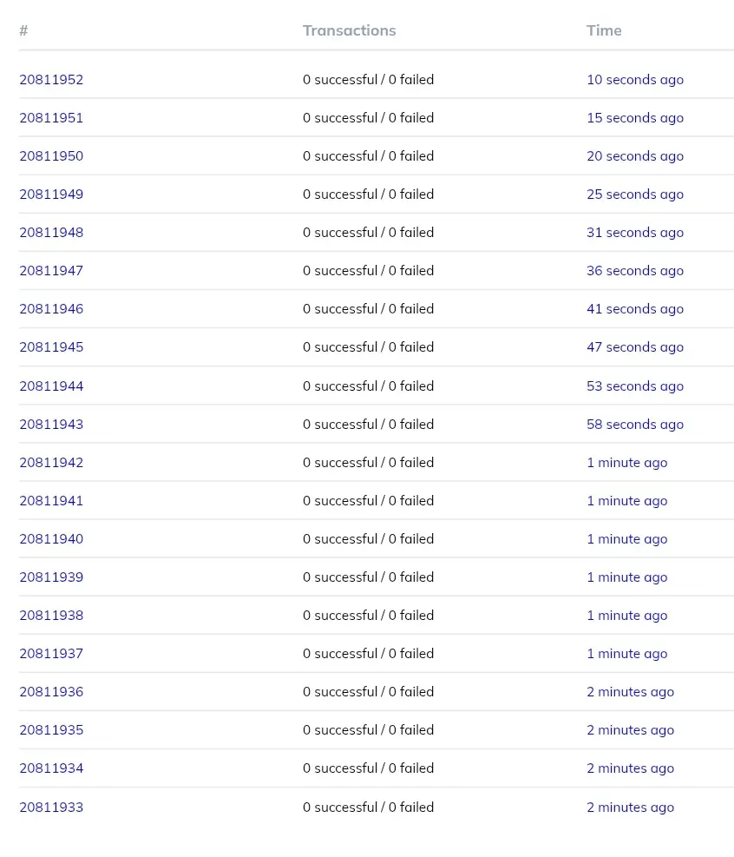Open block 20811948
Viewport: 734px width, 857px height.
[51, 233]
